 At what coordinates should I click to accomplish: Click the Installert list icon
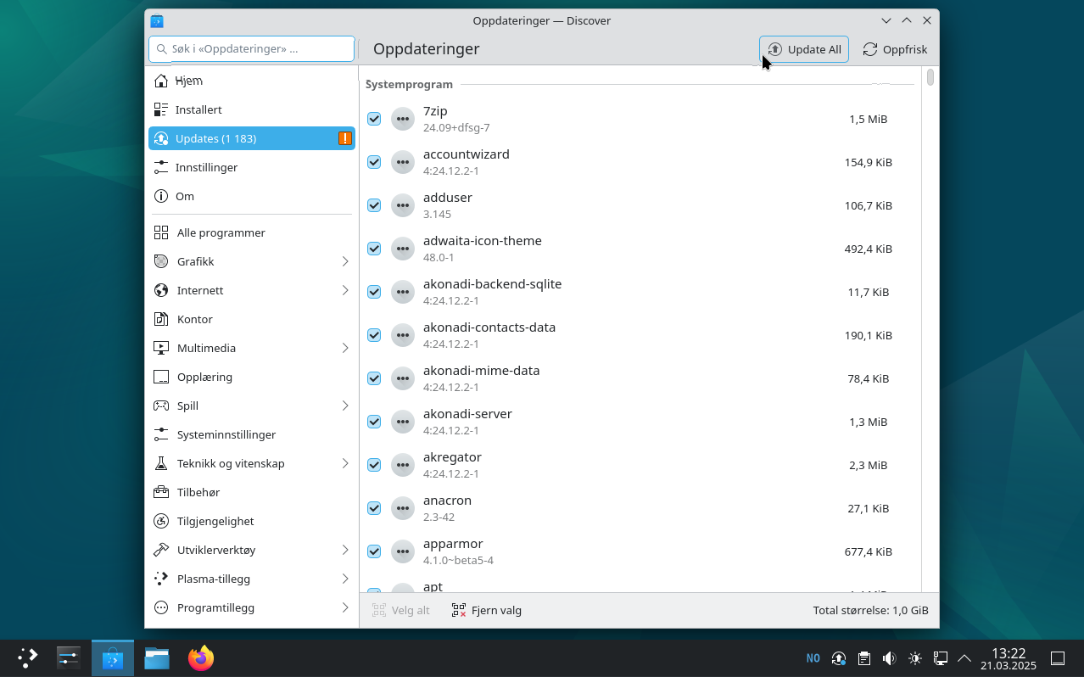pos(161,109)
